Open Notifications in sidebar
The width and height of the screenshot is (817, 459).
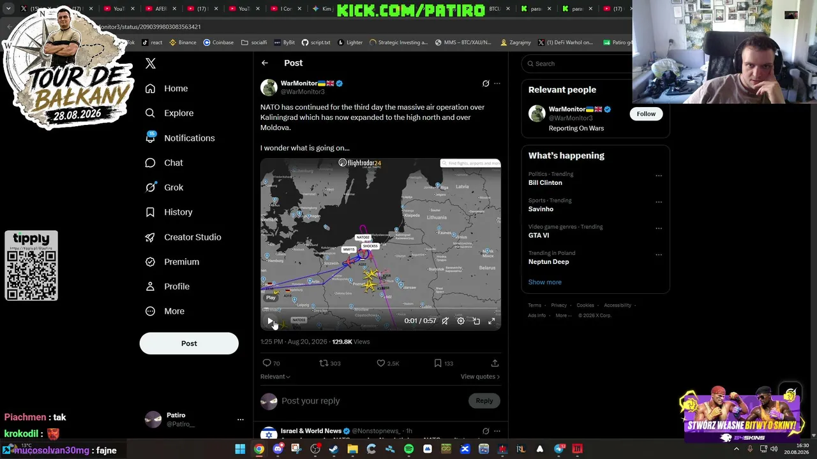(180, 138)
